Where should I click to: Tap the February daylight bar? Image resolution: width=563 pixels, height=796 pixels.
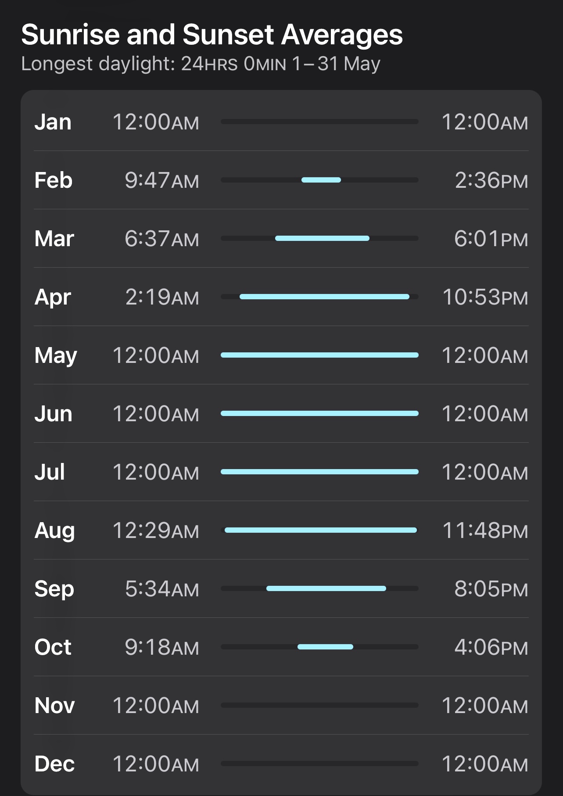click(321, 180)
